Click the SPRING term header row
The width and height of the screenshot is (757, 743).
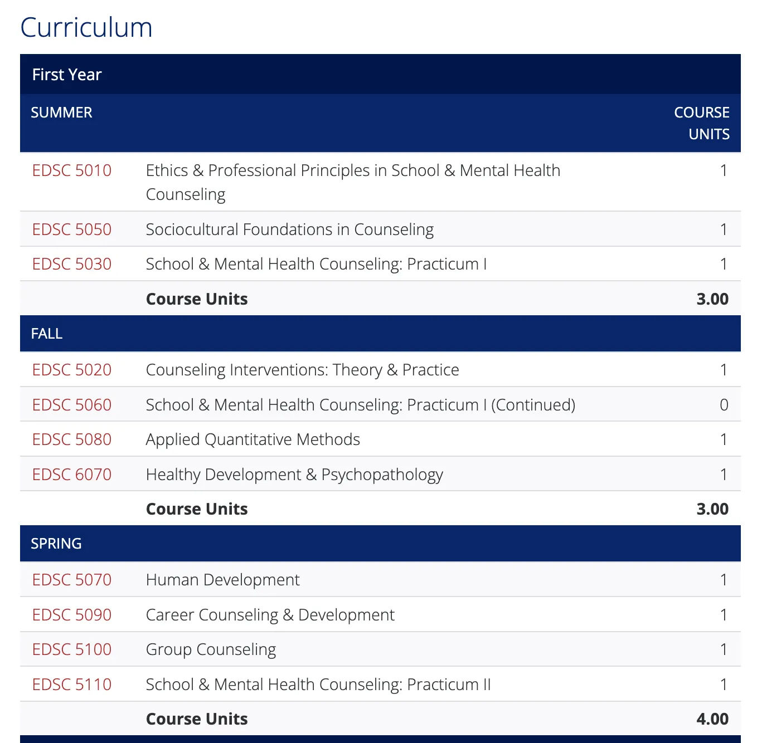pyautogui.click(x=56, y=544)
